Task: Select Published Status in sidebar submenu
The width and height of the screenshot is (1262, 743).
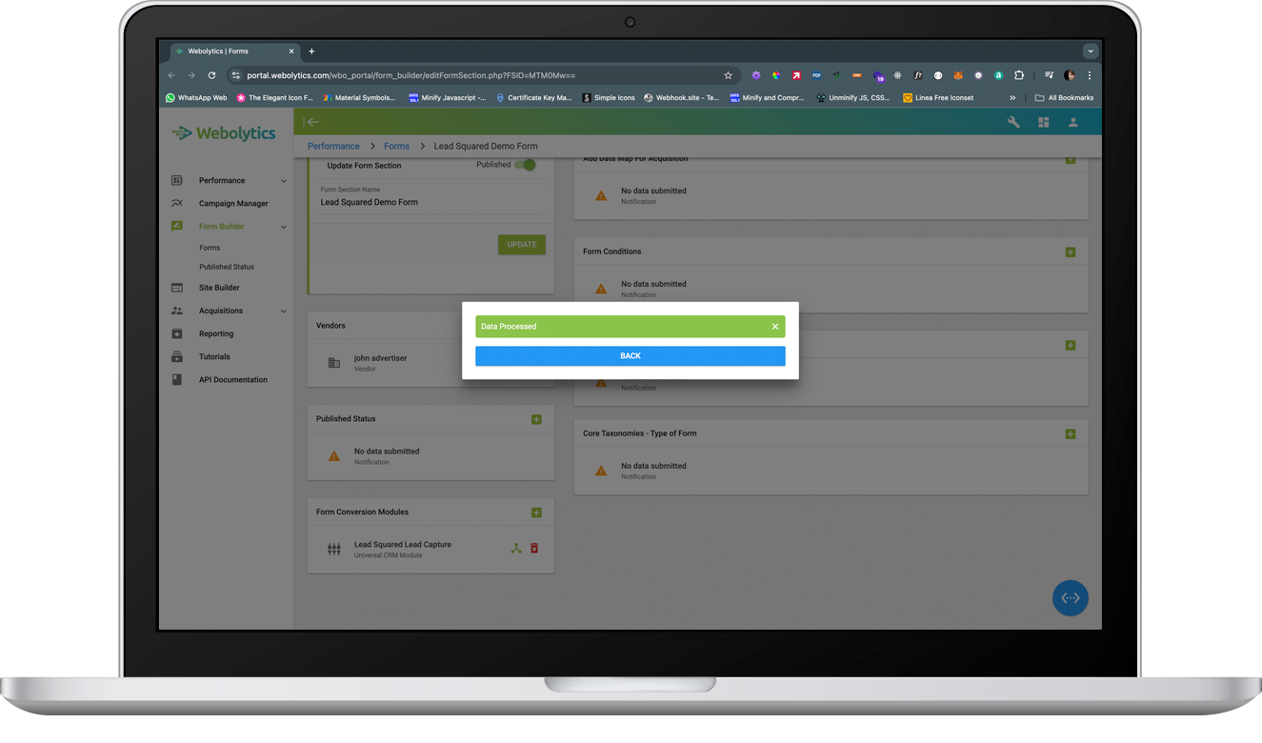Action: pos(227,267)
